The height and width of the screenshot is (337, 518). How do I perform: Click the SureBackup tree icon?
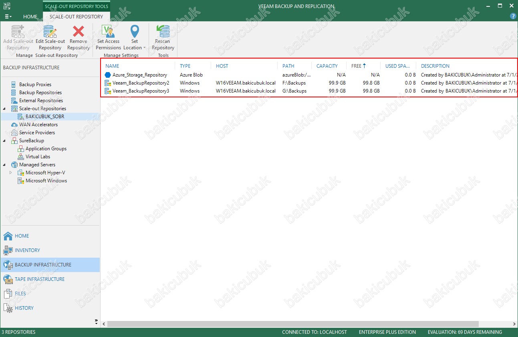tap(14, 141)
